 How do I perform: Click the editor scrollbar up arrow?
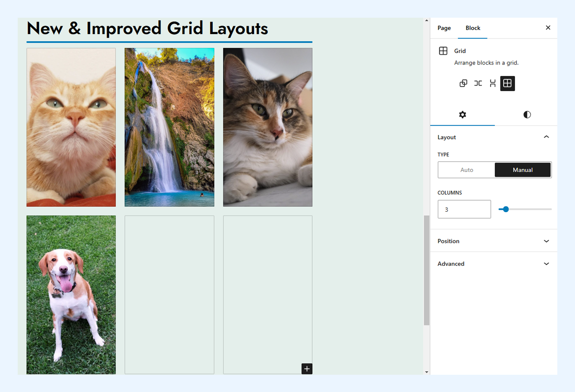point(426,20)
